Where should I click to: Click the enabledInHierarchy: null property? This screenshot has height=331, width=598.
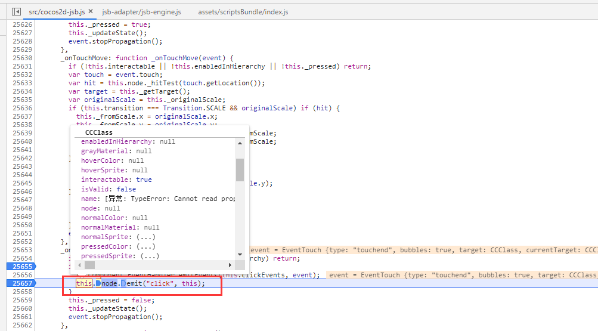click(x=128, y=141)
